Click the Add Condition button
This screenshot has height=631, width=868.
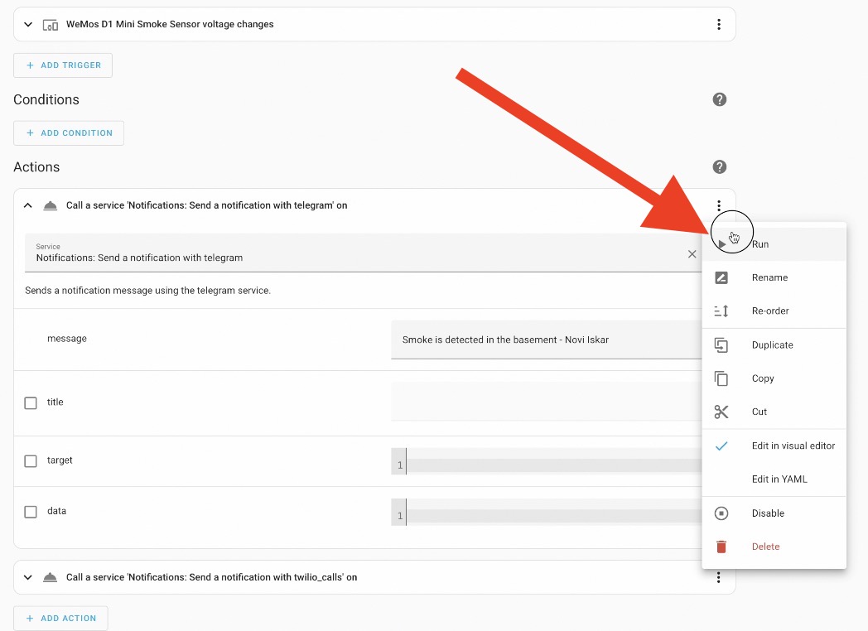coord(69,133)
